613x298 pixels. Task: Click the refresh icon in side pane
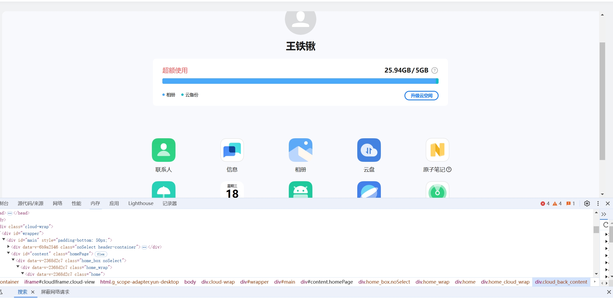(x=606, y=225)
